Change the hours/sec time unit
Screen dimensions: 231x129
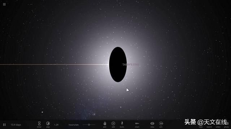74,125
